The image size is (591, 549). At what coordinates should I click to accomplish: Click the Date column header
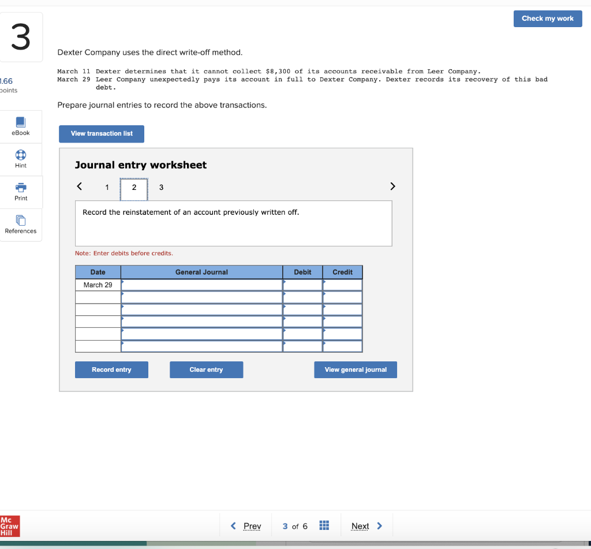pyautogui.click(x=98, y=272)
